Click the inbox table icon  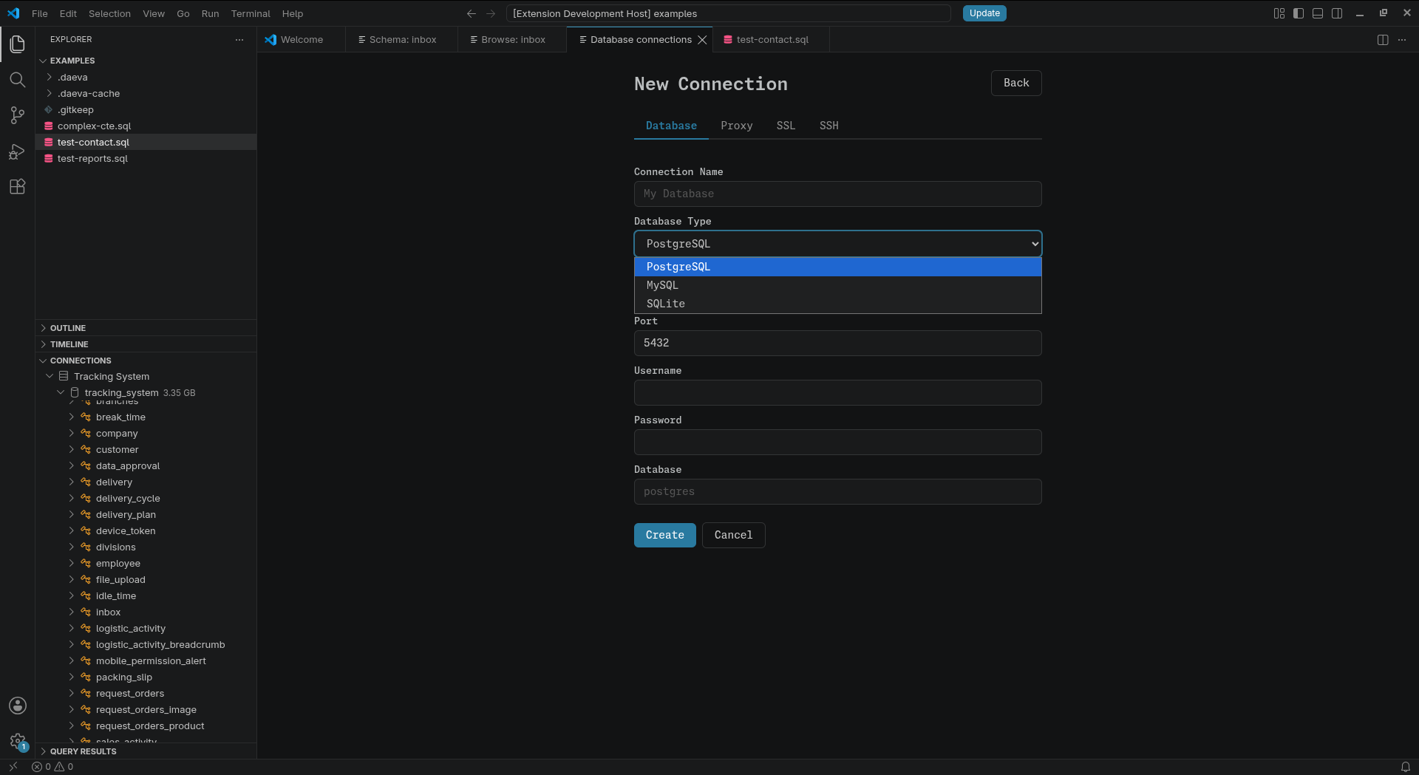click(x=86, y=612)
